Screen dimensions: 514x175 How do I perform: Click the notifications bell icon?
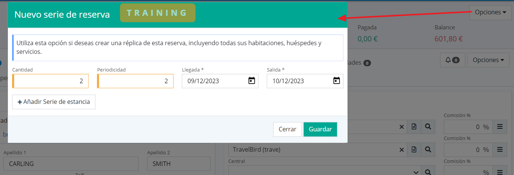tap(452, 60)
